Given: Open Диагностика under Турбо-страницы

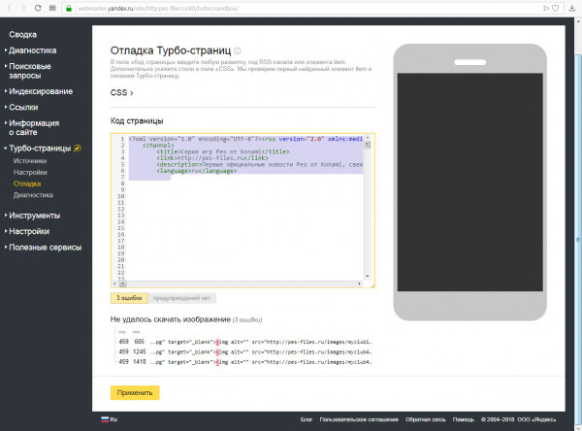Looking at the screenshot, I should [x=33, y=195].
